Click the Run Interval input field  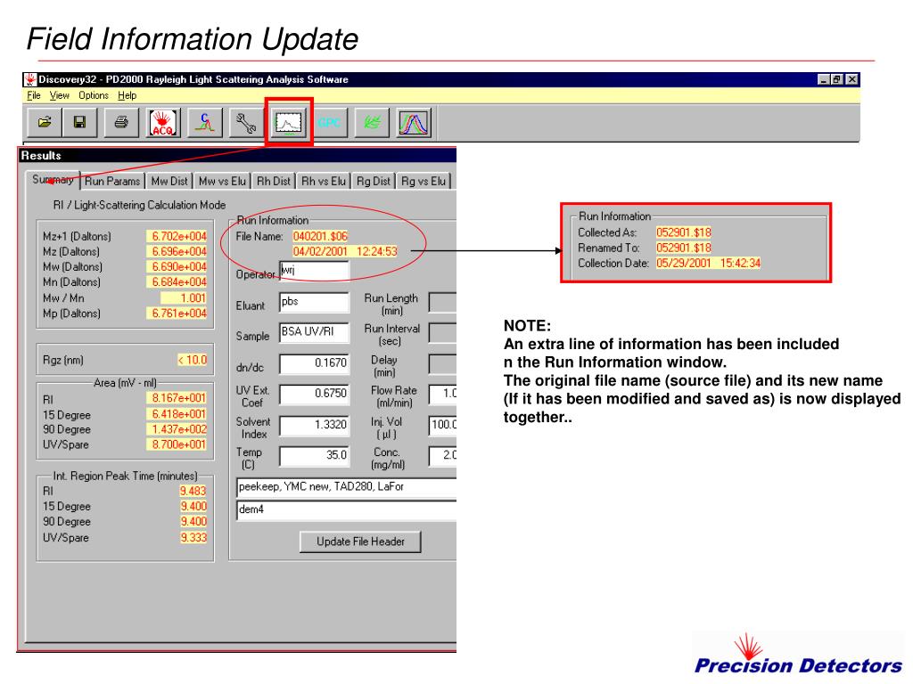(x=442, y=333)
